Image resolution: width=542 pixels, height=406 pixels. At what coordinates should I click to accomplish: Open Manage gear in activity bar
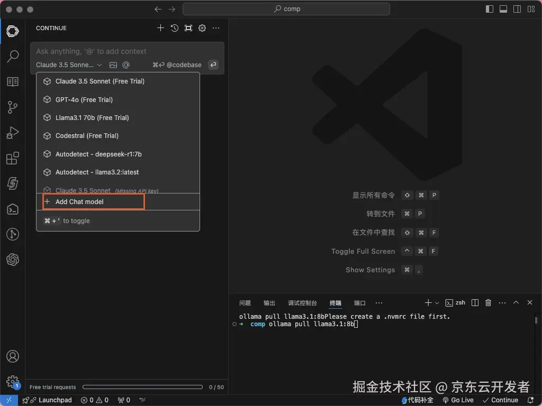point(13,382)
